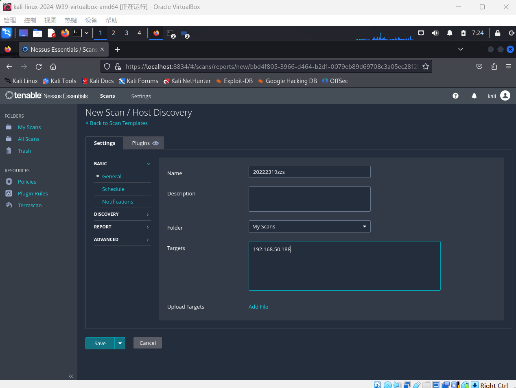
Task: Open the VirtualBox 设备 menu
Action: pyautogui.click(x=91, y=20)
